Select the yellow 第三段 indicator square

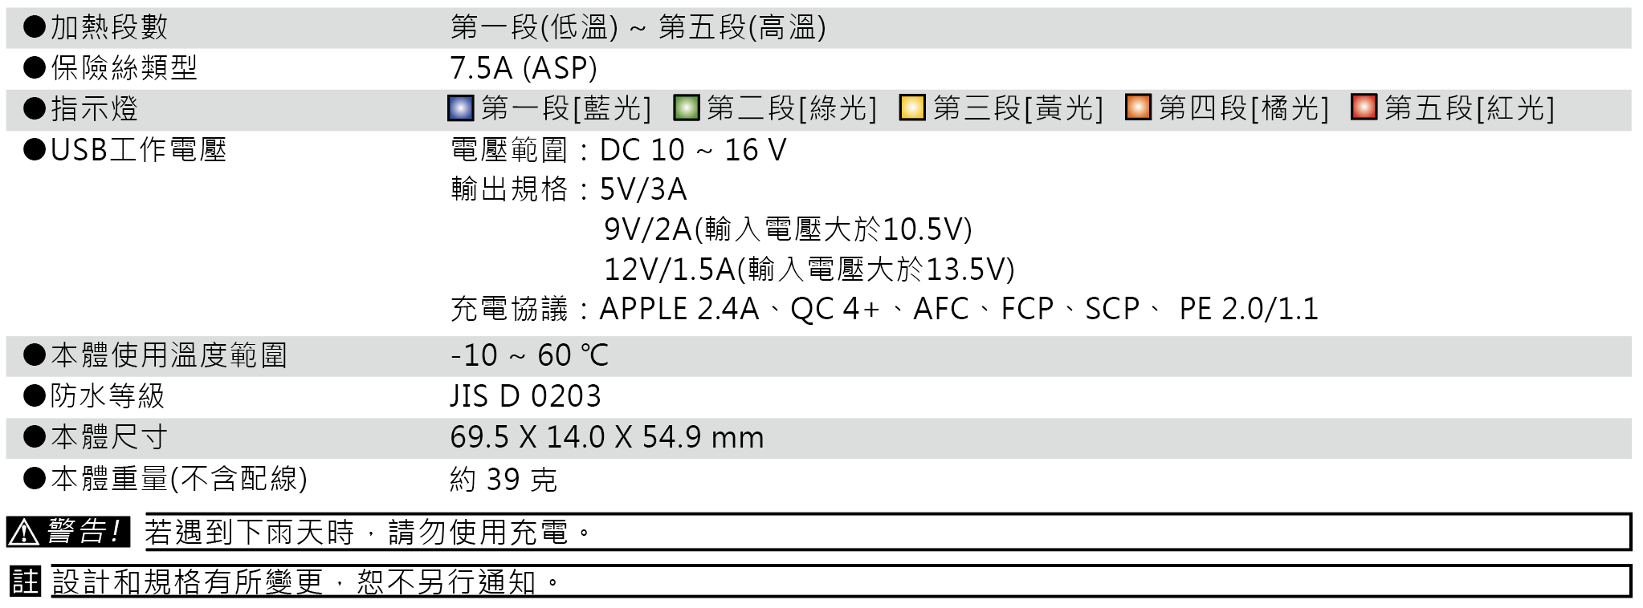(912, 107)
